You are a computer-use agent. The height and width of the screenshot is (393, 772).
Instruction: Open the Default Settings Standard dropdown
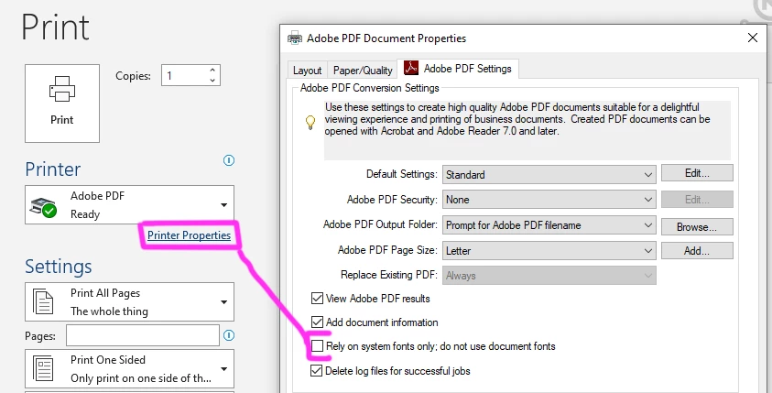pyautogui.click(x=549, y=174)
